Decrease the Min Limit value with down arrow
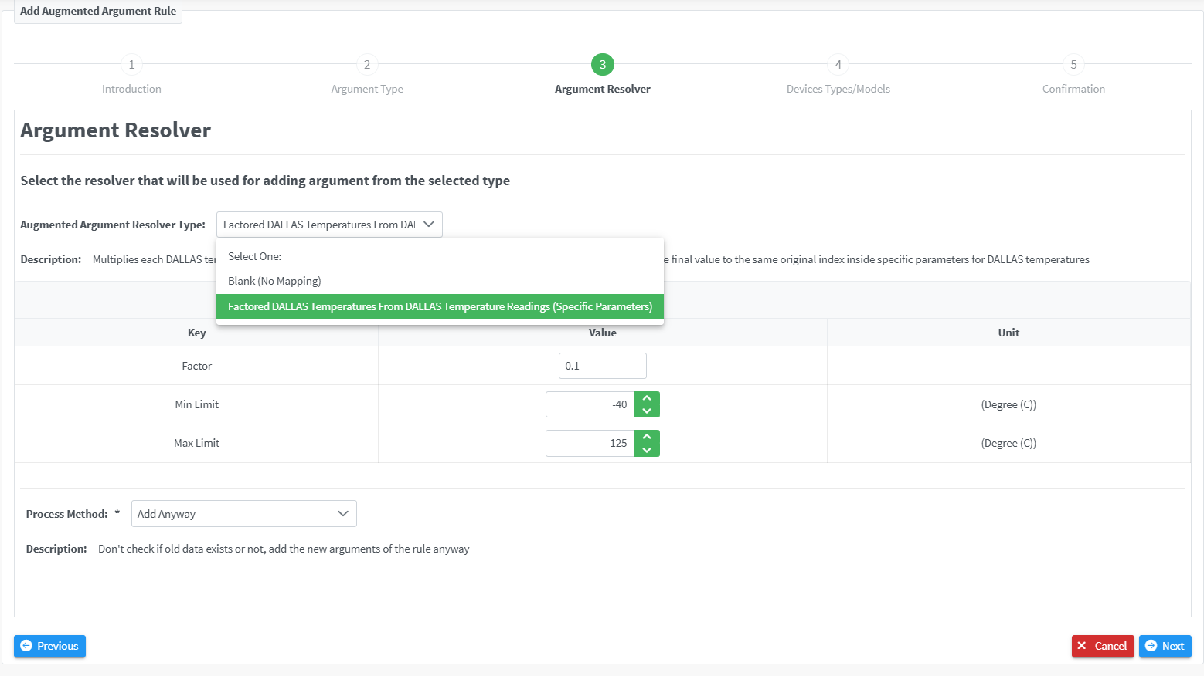The height and width of the screenshot is (676, 1204). pyautogui.click(x=647, y=411)
